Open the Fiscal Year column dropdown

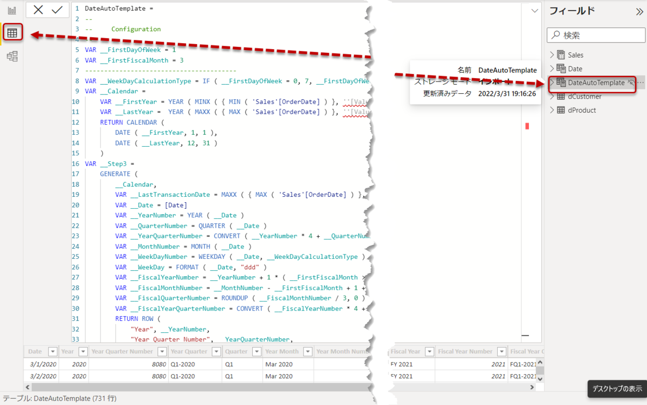coord(429,352)
